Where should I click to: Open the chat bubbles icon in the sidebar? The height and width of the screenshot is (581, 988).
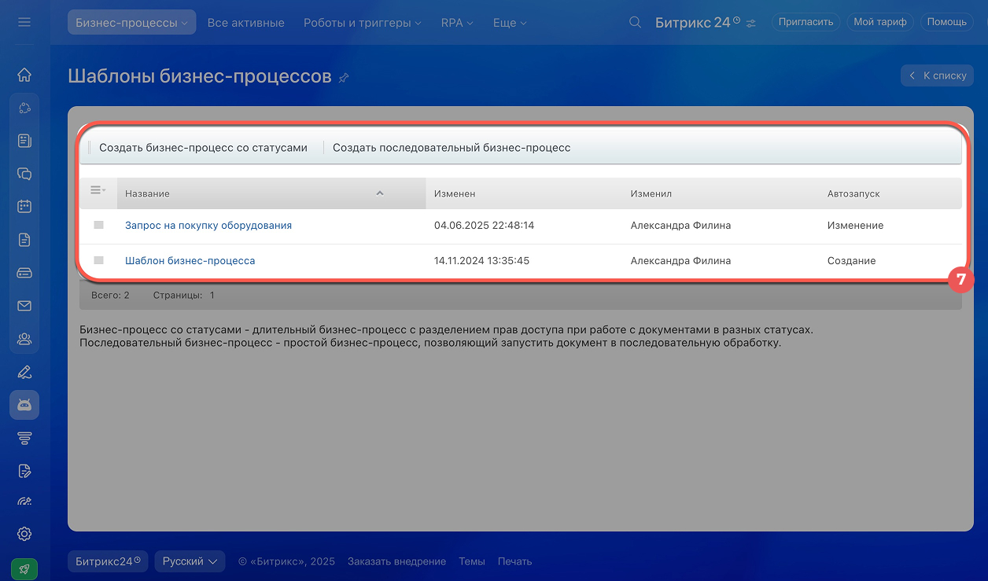pos(24,175)
